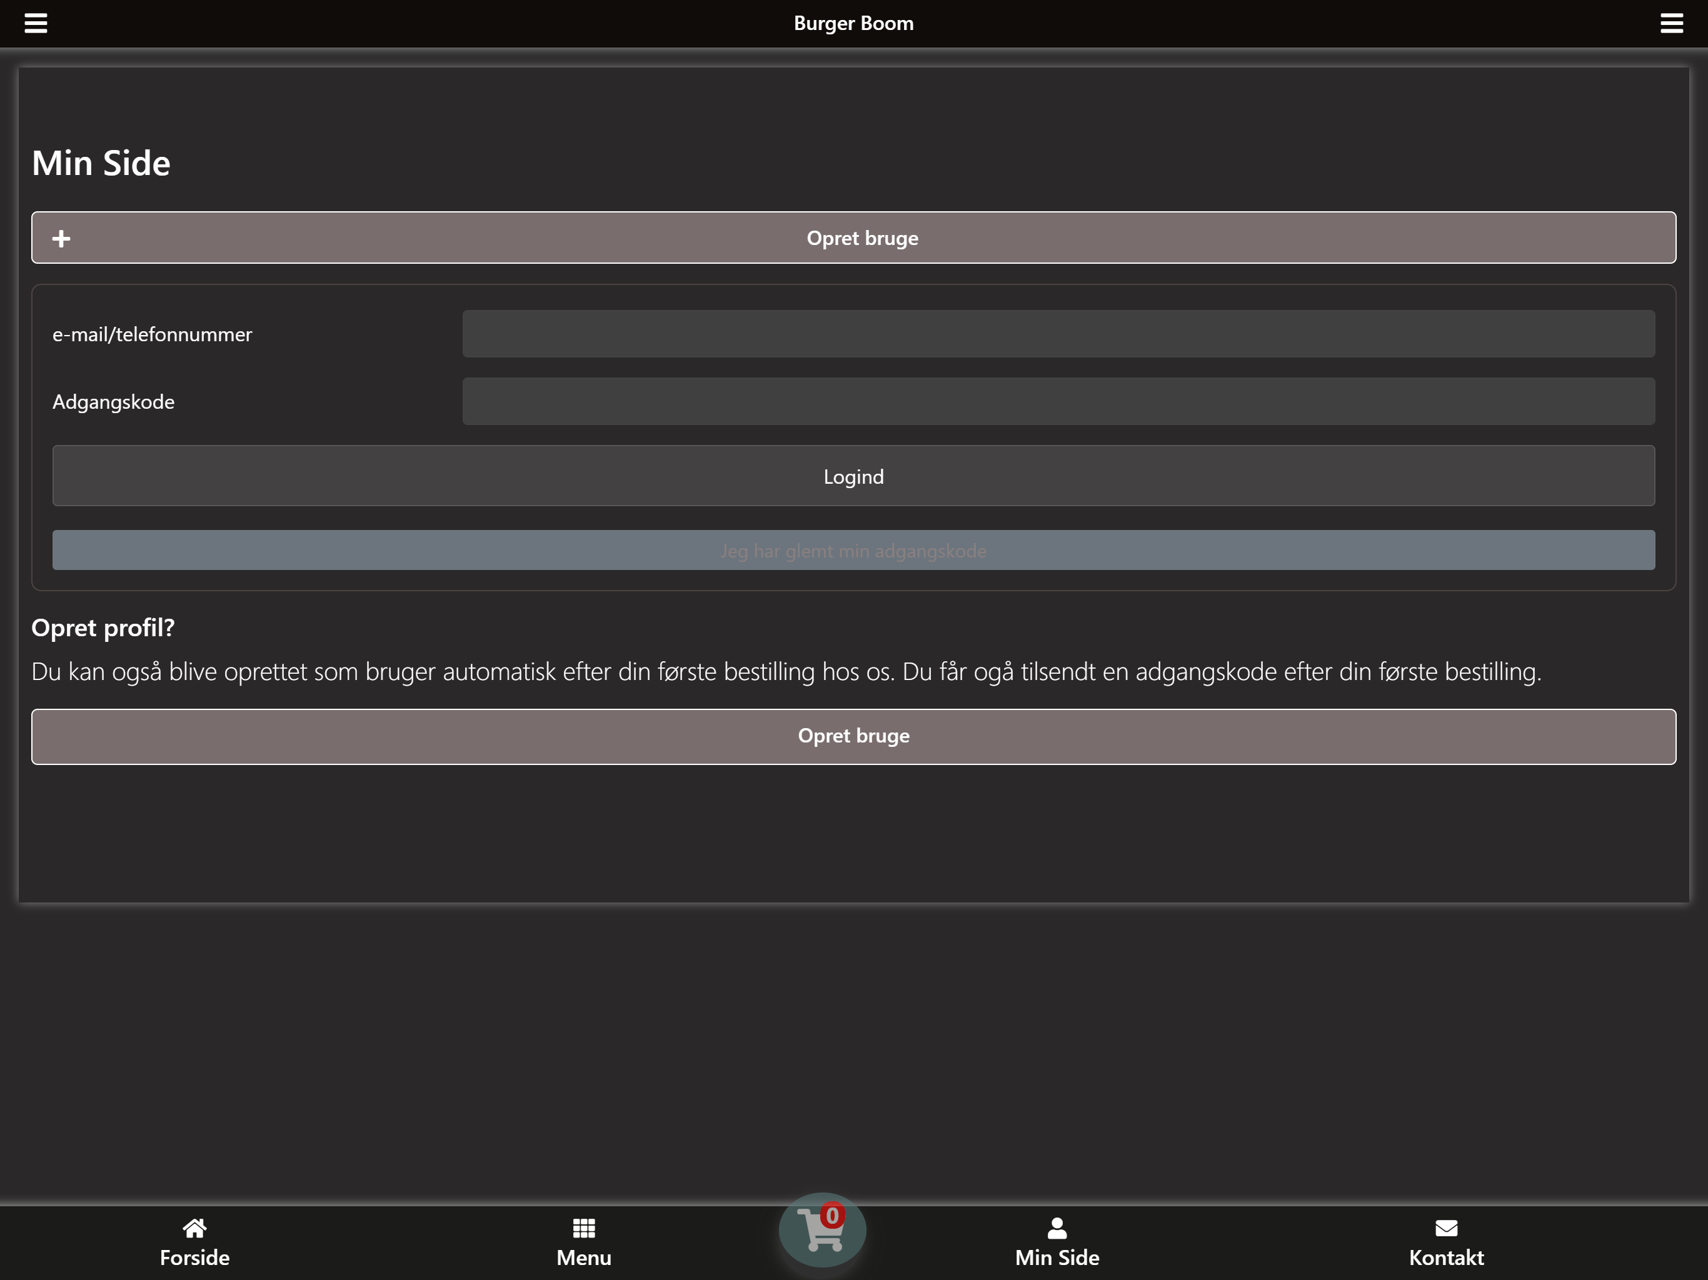Click the Forside home icon
1708x1280 pixels.
[194, 1227]
